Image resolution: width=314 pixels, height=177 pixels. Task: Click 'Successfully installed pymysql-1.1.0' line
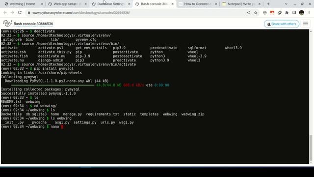coord(38,93)
